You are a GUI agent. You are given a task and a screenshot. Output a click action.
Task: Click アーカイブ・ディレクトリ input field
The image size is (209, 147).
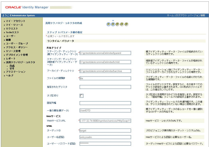tap(105, 71)
